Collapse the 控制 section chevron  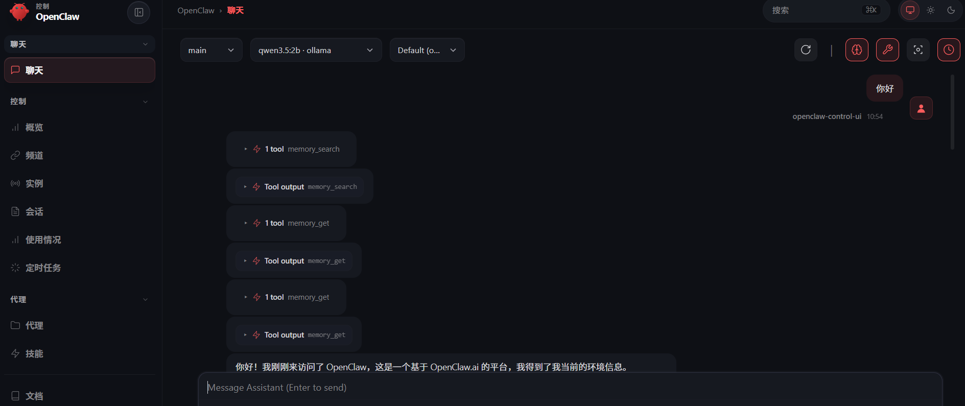[x=146, y=102]
